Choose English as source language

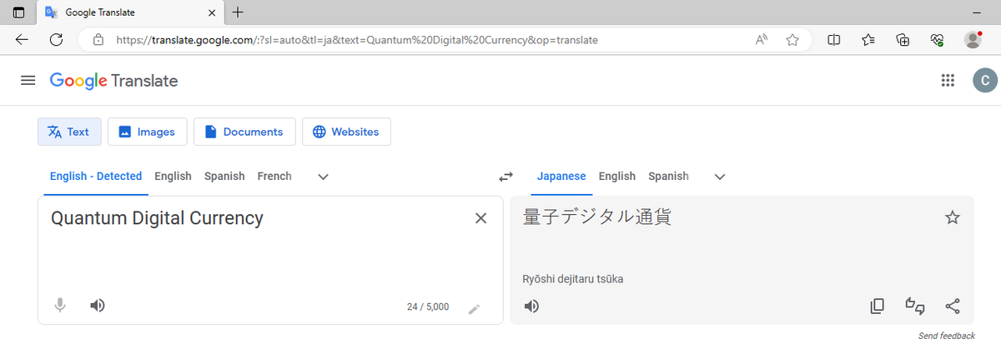[x=173, y=177]
